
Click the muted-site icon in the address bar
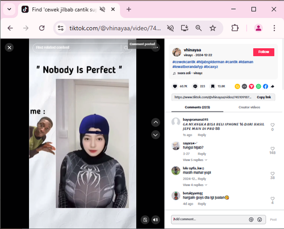[x=170, y=28]
